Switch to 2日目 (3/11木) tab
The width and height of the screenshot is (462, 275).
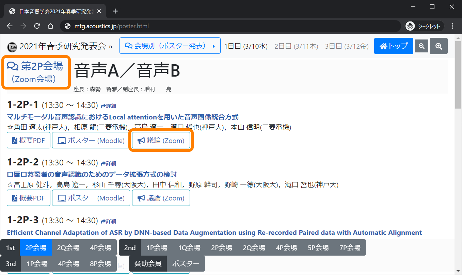coord(296,46)
